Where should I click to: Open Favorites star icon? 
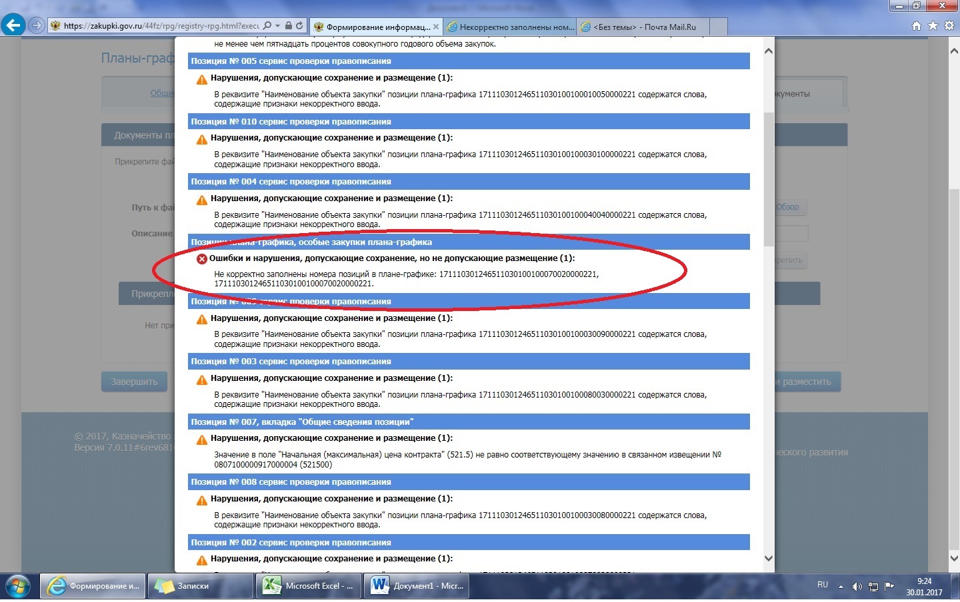pyautogui.click(x=933, y=26)
